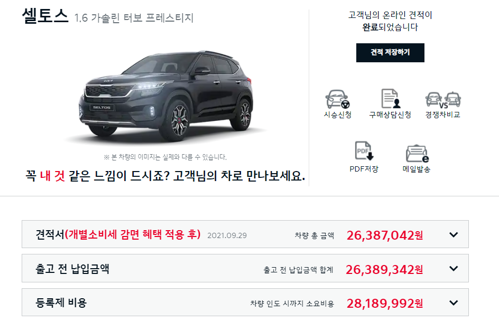Open the row totaling 26,389,342원
The height and width of the screenshot is (322, 499).
tap(245, 268)
